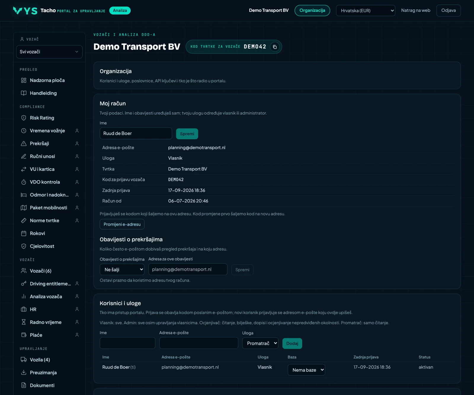Expand the Ne šalji notification frequency dropdown
Viewport: 474px width, 395px height.
pyautogui.click(x=122, y=269)
